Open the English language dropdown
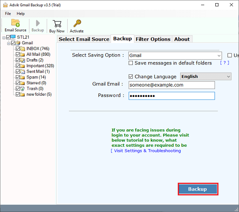Viewport: 239px width, 212px height. 206,76
